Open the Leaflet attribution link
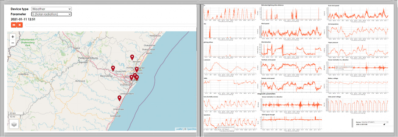Viewport: 398px width, 137px height. tap(179, 129)
